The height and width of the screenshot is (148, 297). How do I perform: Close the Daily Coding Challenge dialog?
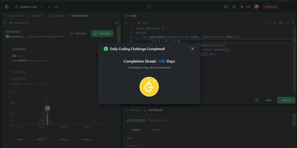tap(193, 49)
